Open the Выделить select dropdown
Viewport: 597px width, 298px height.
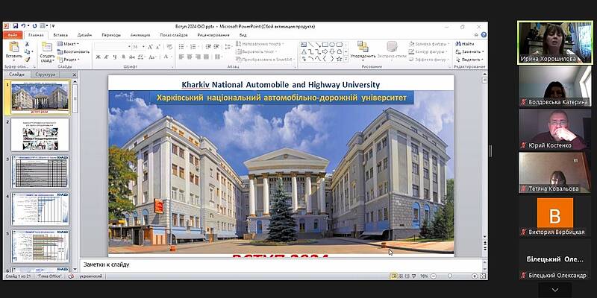point(470,60)
